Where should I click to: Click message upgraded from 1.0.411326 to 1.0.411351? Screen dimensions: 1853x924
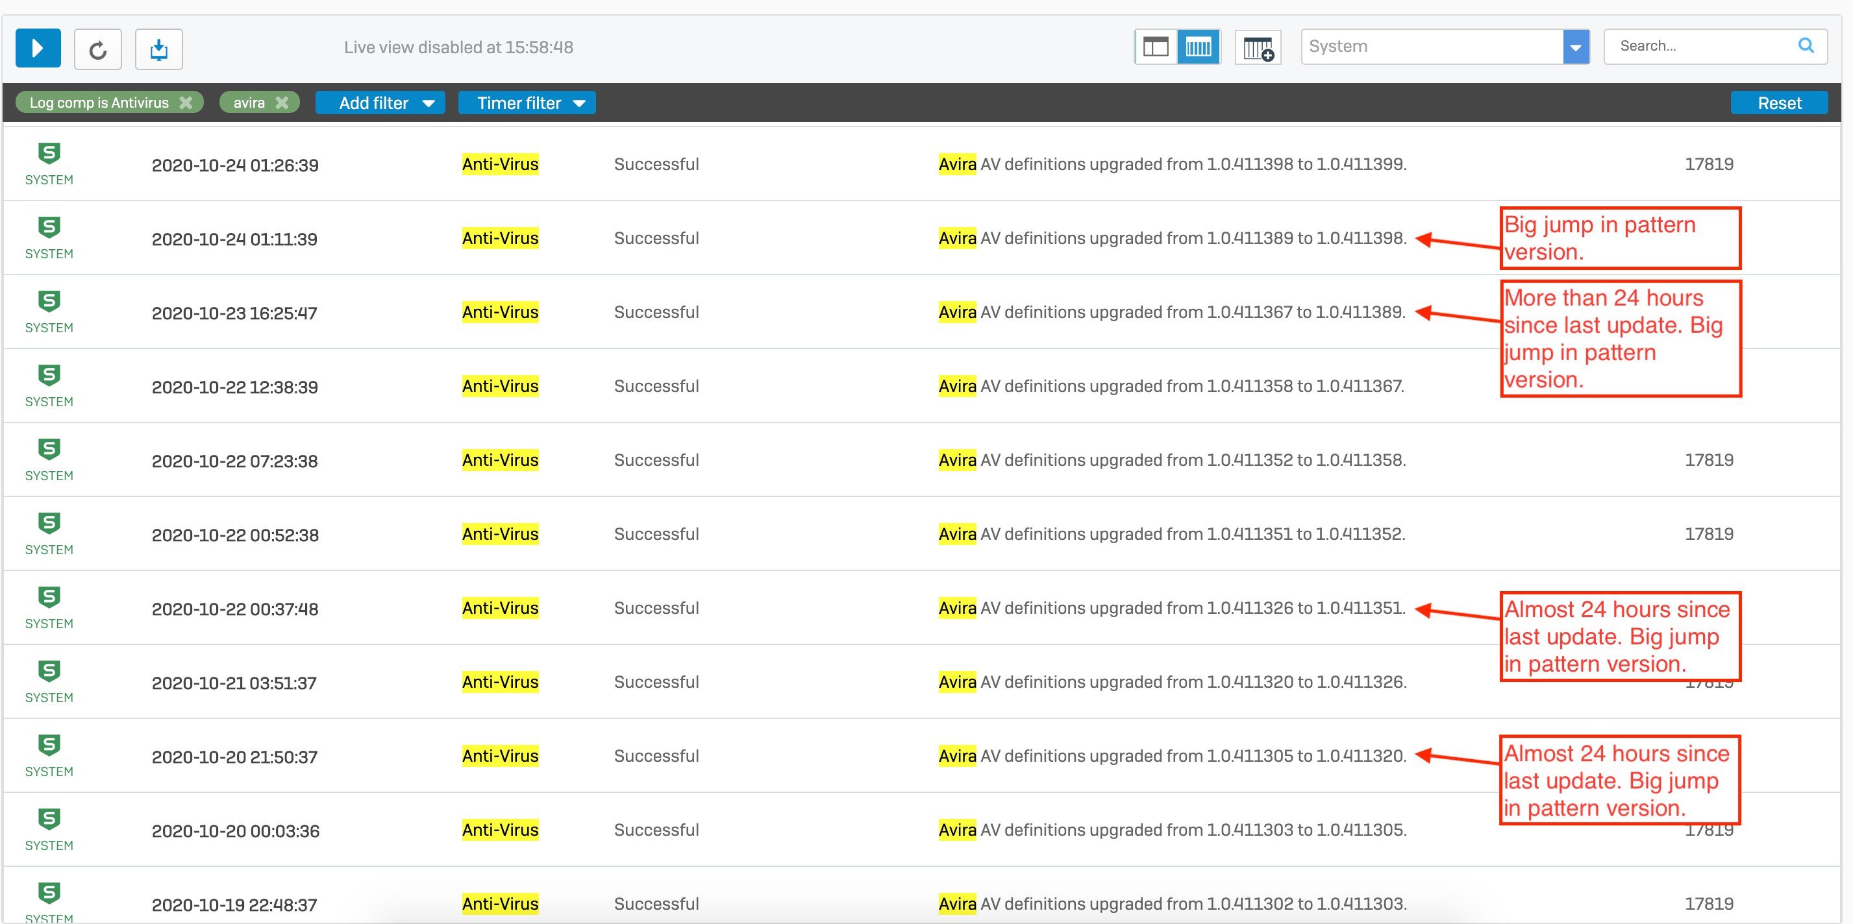point(1172,609)
